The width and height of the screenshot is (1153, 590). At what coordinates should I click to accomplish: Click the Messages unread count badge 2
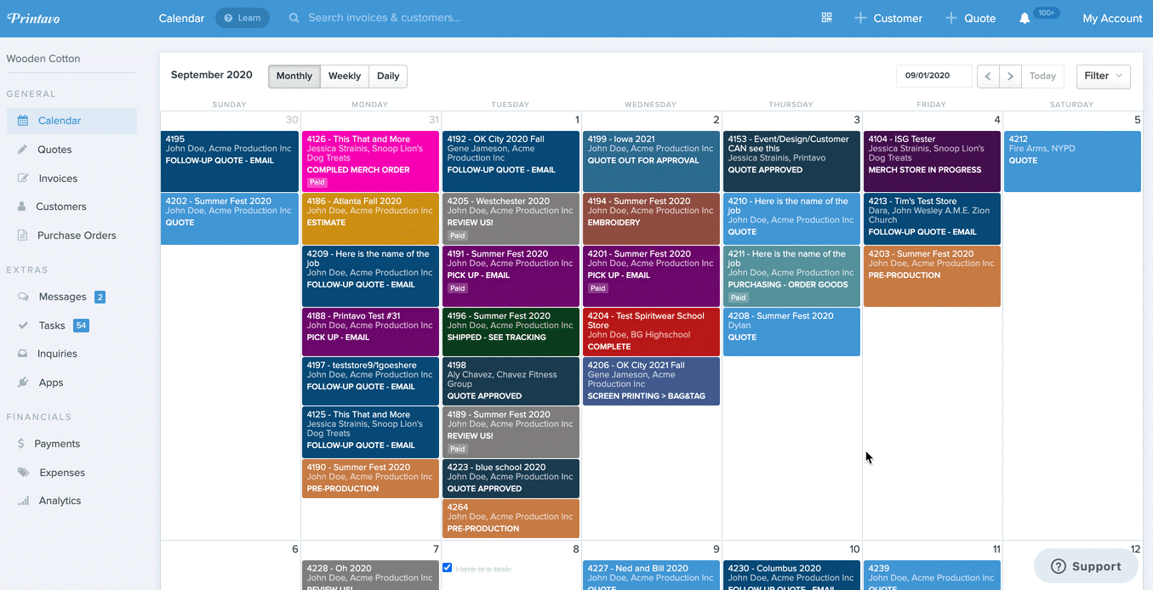[x=100, y=297]
